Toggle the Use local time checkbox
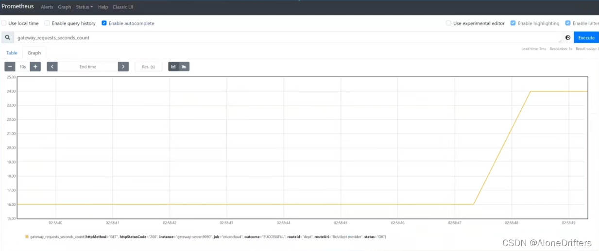The width and height of the screenshot is (599, 251). [x=4, y=23]
